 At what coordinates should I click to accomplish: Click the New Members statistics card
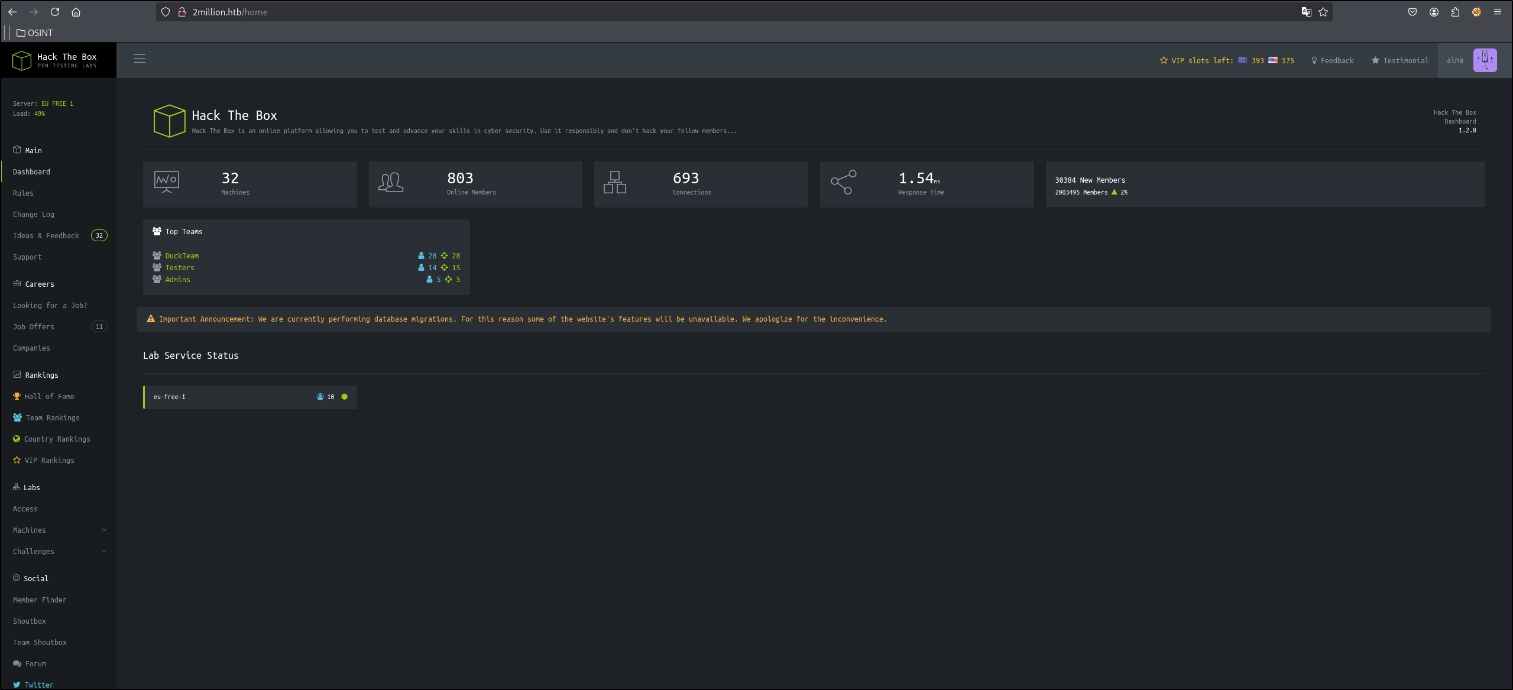pos(1265,184)
